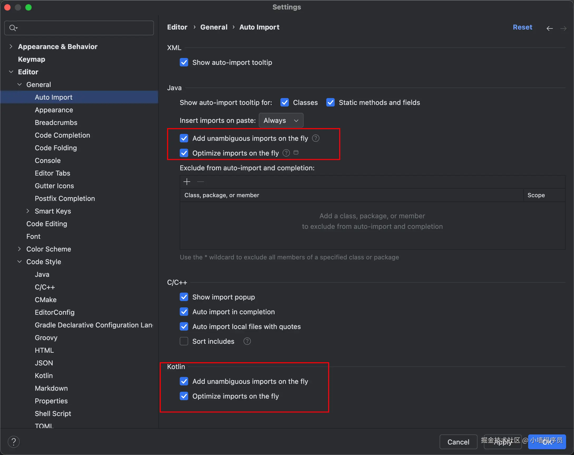Open the Insert imports on paste dropdown
This screenshot has height=455, width=574.
(281, 121)
